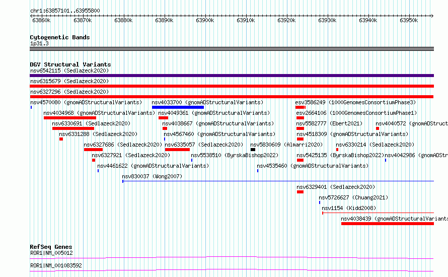Viewport: 448px width, 277px height.
Task: Open the nsv6542115 (Sedlazeck2020) label
Action: click(x=69, y=71)
